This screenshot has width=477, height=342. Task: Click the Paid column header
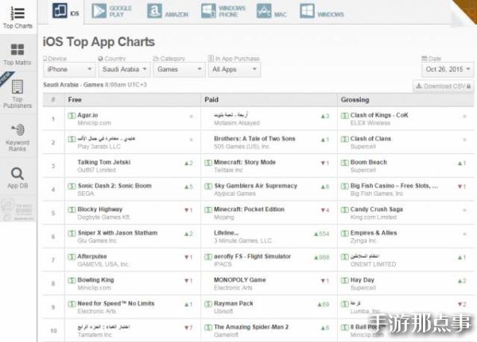click(x=211, y=100)
